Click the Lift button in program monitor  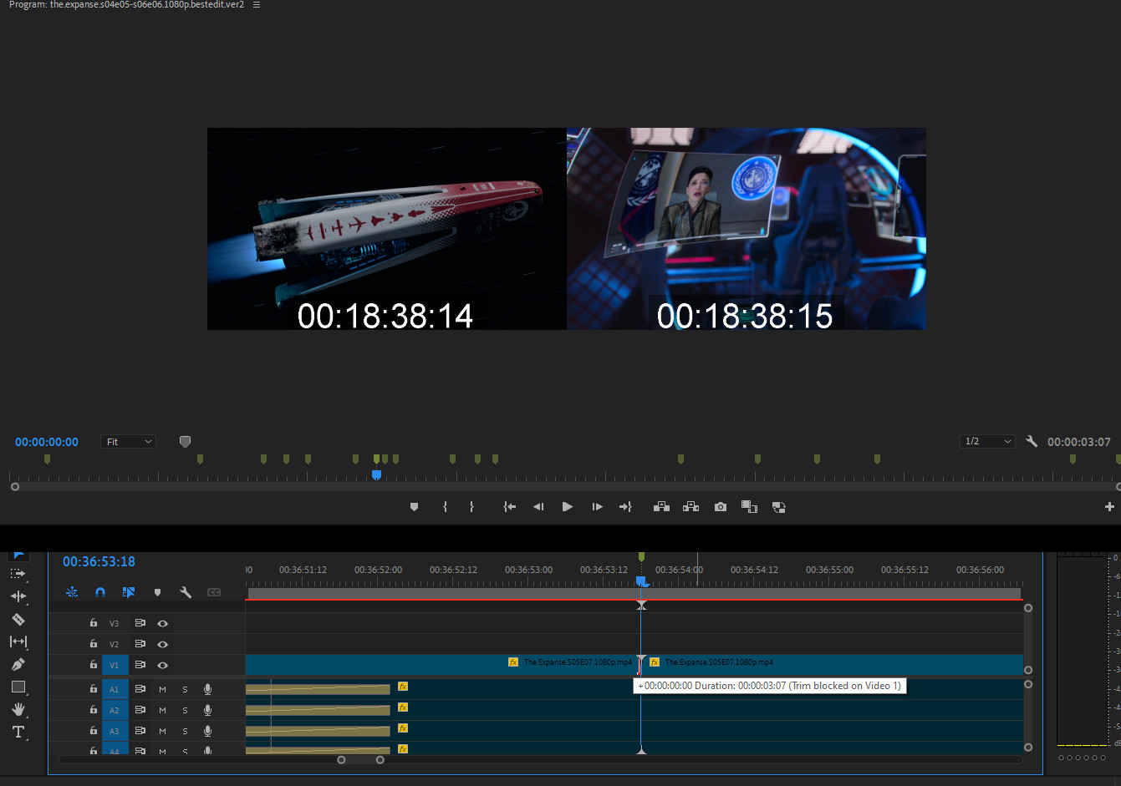(661, 507)
